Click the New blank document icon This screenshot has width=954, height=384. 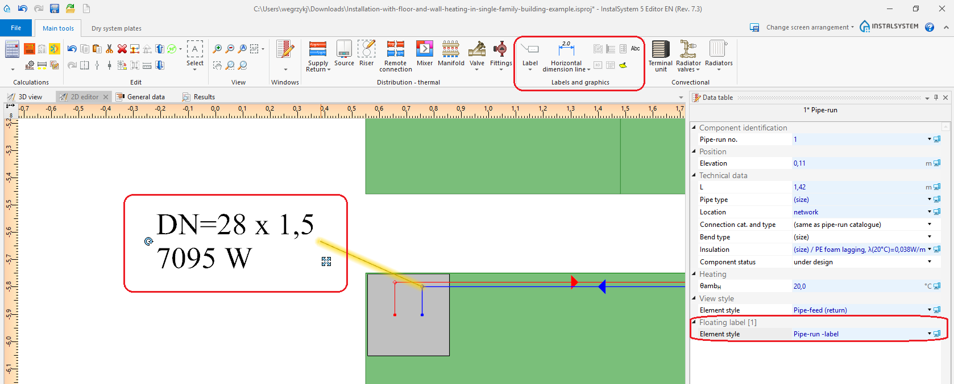point(86,9)
